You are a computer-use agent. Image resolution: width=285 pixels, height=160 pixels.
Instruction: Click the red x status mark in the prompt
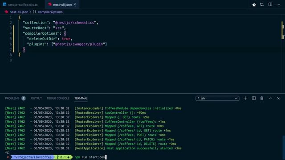[8, 157]
